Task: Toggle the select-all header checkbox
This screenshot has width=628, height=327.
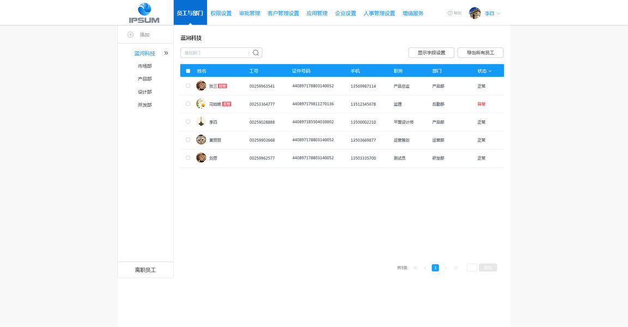Action: (x=188, y=71)
